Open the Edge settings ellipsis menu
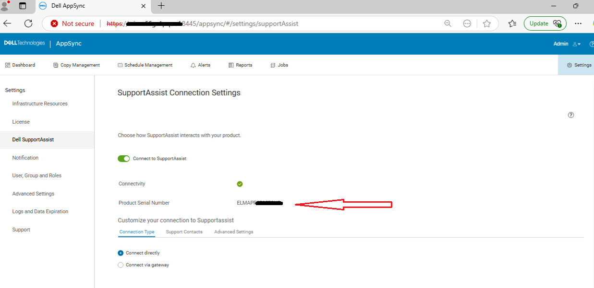594x288 pixels. (578, 23)
